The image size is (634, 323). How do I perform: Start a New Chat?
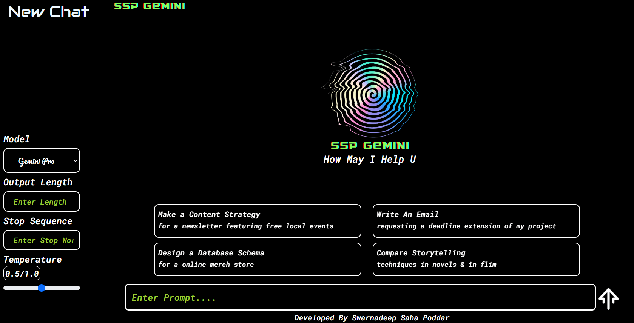[x=49, y=12]
